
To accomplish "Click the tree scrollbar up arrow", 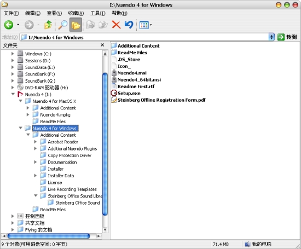I will click(x=105, y=54).
